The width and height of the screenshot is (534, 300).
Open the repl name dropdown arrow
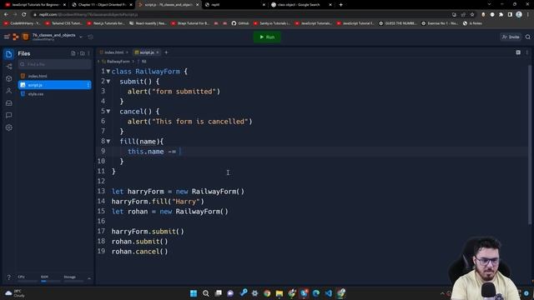point(81,37)
